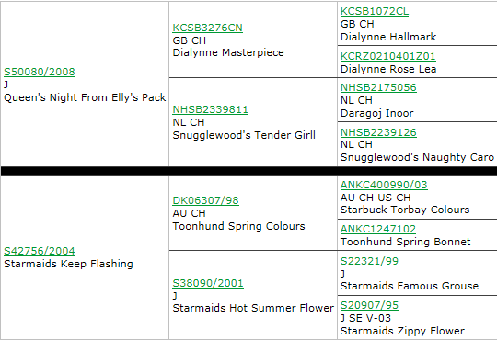
Task: Click the Toonhund Spring Colours entry
Action: pyautogui.click(x=238, y=226)
